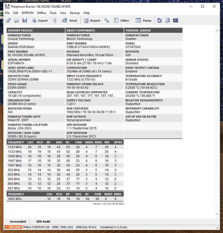Viewport: 223px width, 233px height.
Task: Click the window resize grip in status bar
Action: click(217, 227)
